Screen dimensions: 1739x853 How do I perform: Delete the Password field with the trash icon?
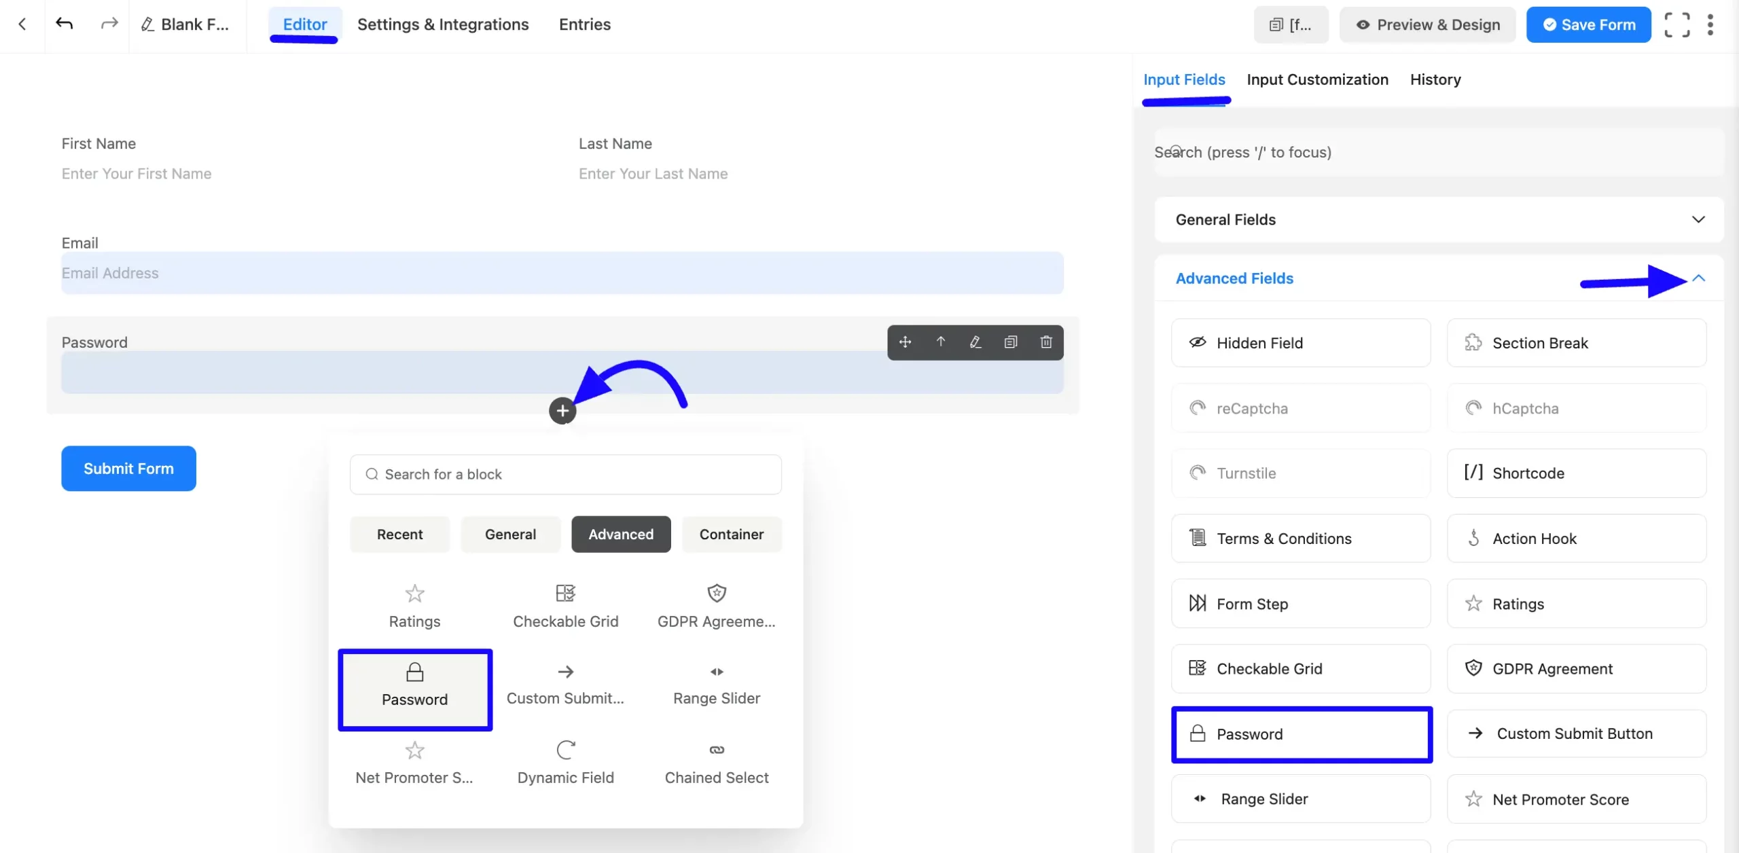pyautogui.click(x=1045, y=342)
